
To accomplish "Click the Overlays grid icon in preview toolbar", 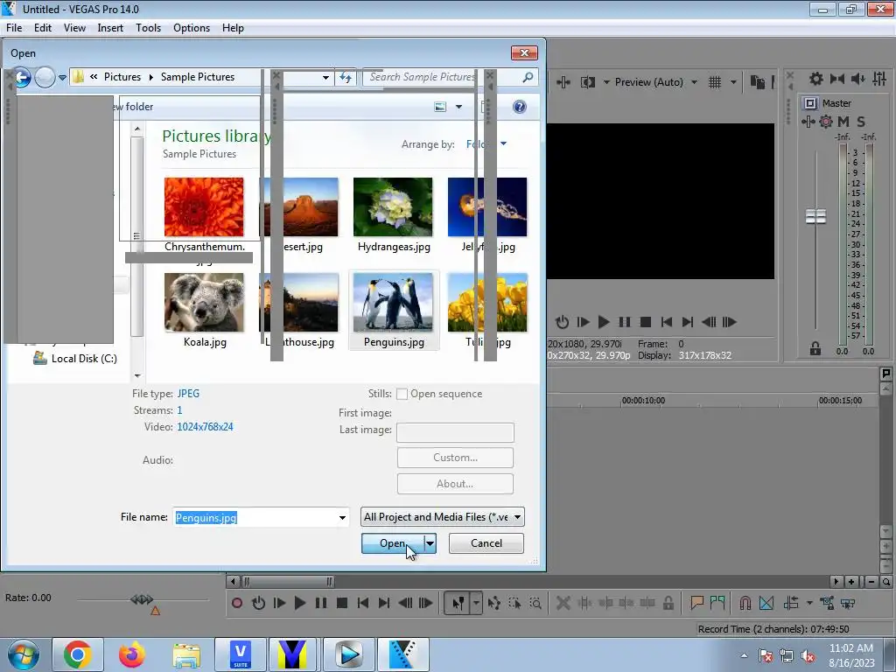I will [x=715, y=82].
